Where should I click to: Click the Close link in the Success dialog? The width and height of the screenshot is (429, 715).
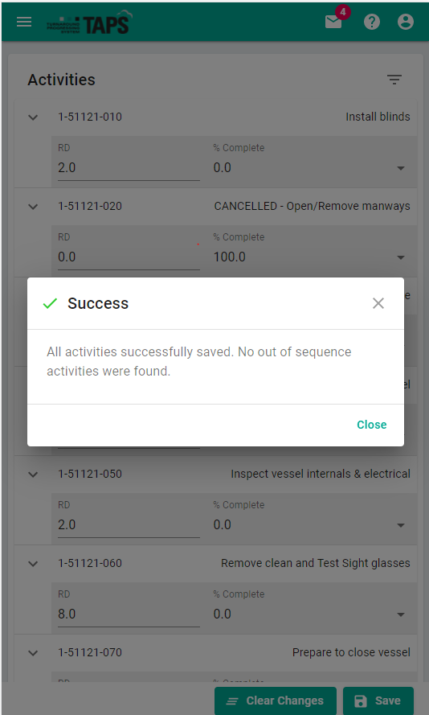(372, 425)
